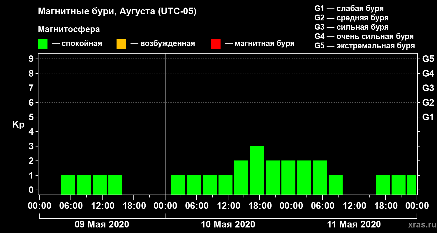Click the '11 Мая 2020' date label

click(354, 225)
